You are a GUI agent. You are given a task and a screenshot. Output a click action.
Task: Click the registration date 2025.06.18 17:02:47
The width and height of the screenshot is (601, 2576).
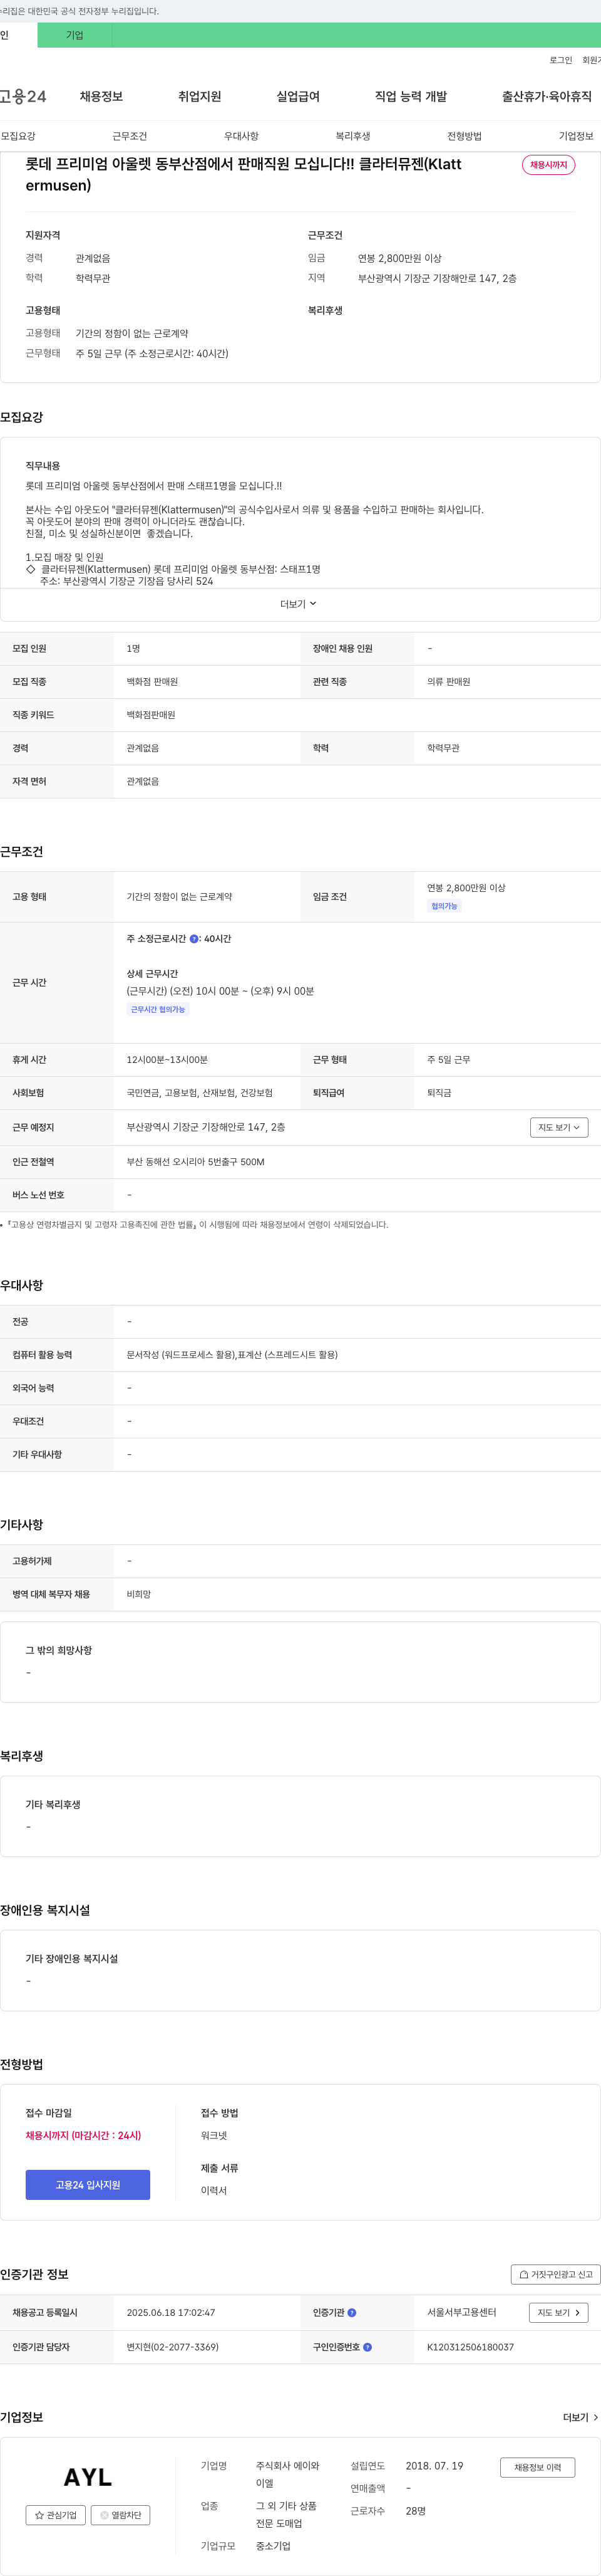(171, 2313)
